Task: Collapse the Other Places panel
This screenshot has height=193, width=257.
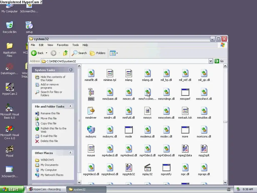Action: tap(71, 153)
